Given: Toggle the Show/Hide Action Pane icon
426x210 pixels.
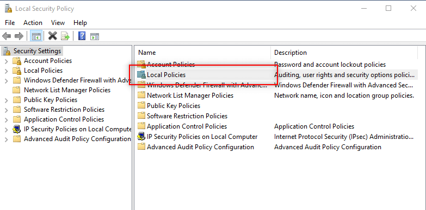Looking at the screenshot, I should click(95, 36).
